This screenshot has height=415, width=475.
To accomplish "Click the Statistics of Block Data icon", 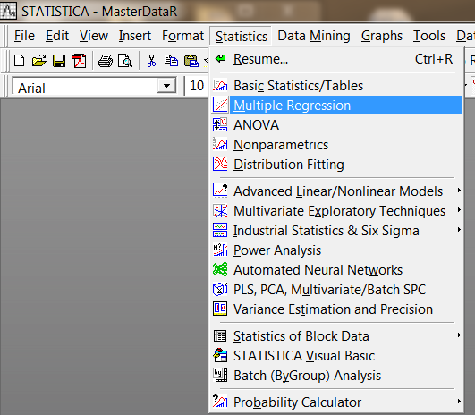I will pos(220,336).
